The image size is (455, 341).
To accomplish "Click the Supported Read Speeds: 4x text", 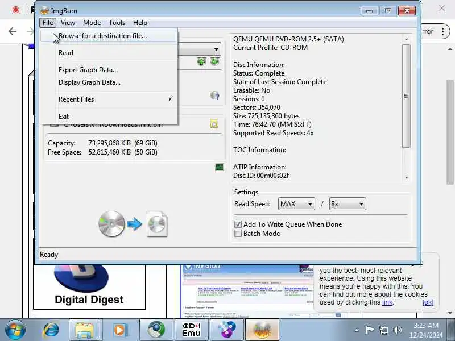I will (x=274, y=133).
